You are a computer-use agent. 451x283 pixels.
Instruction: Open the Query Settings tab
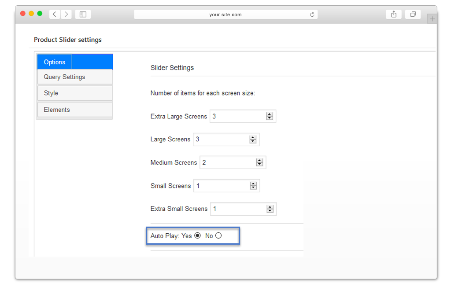pyautogui.click(x=75, y=77)
